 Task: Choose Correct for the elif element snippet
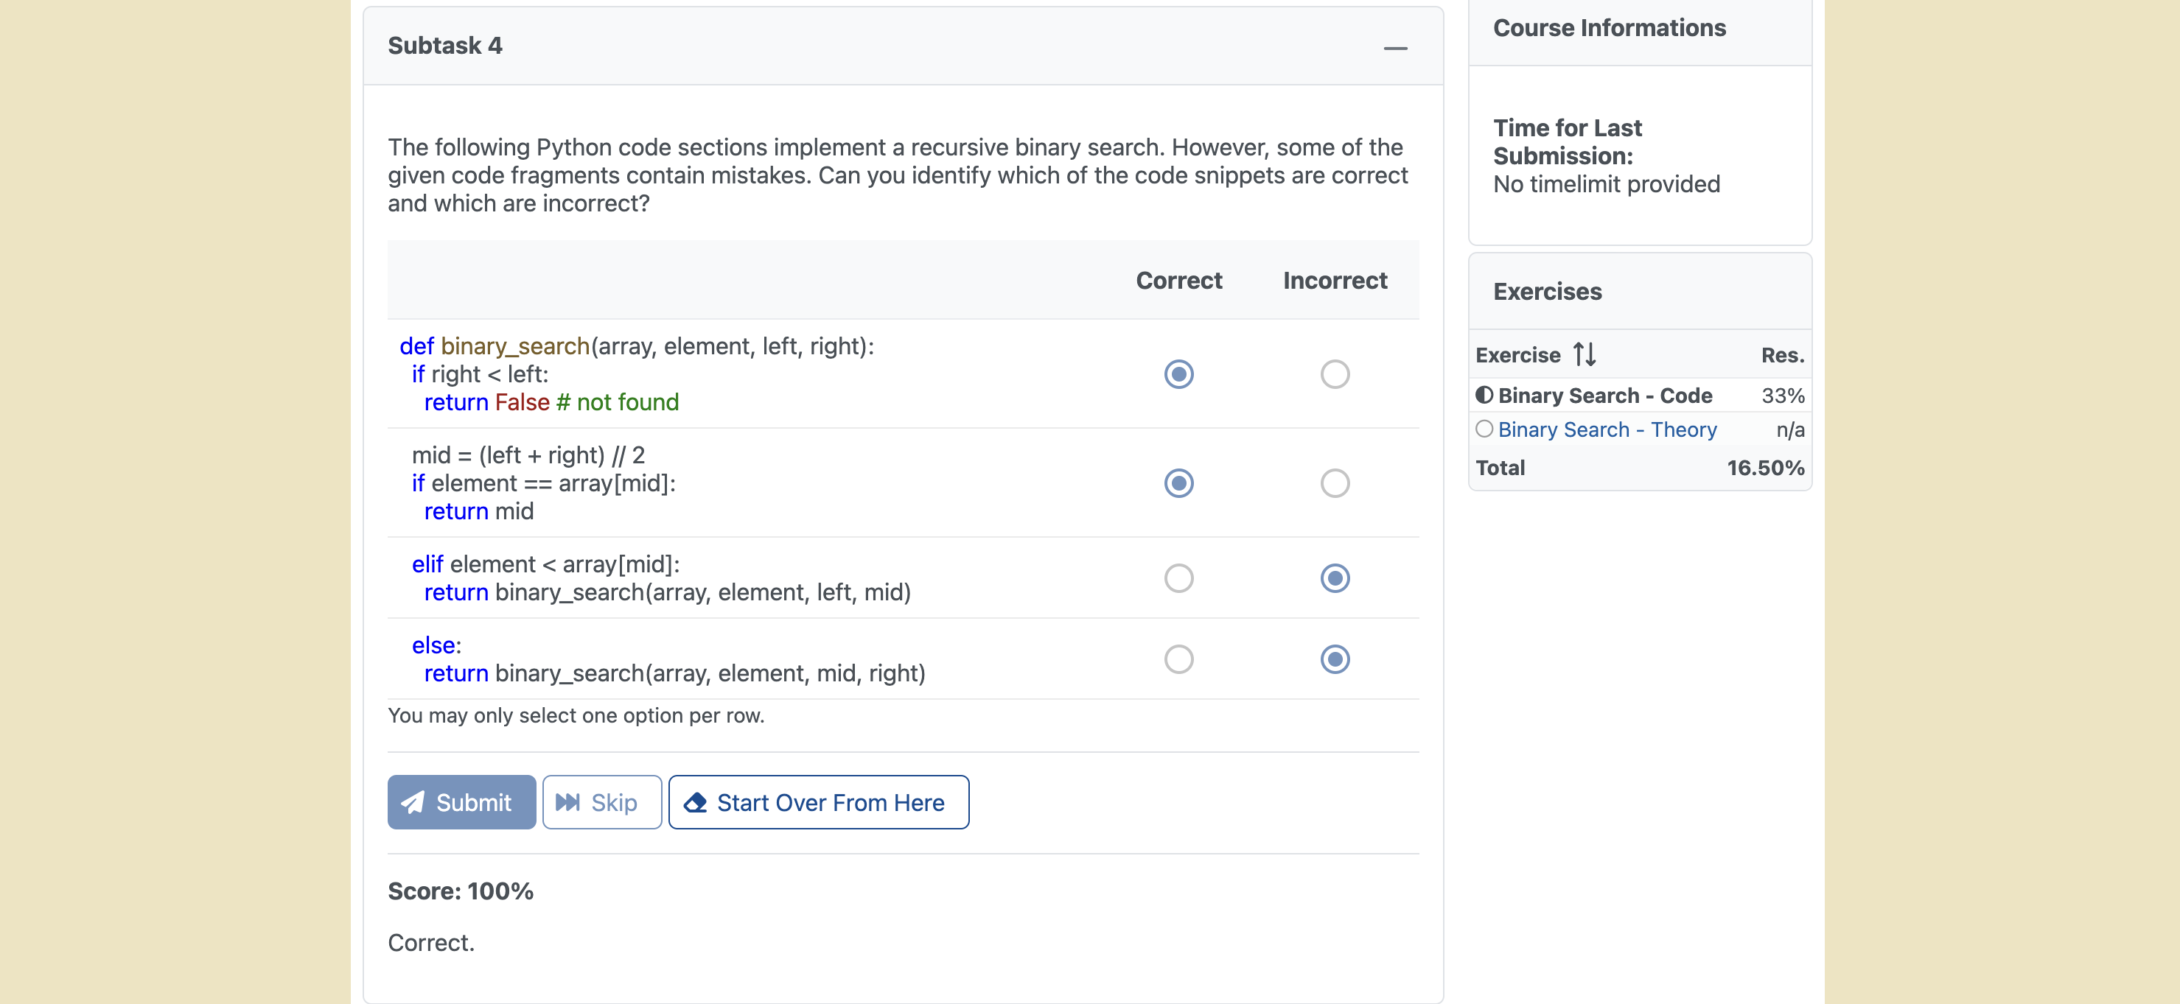coord(1178,578)
